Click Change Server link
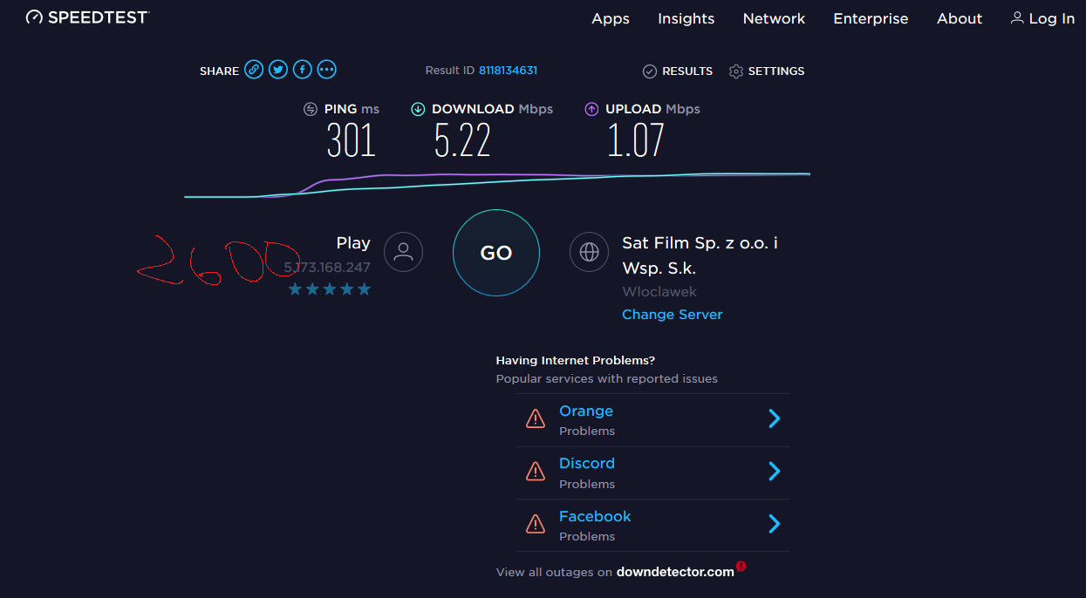This screenshot has width=1086, height=598. point(673,314)
